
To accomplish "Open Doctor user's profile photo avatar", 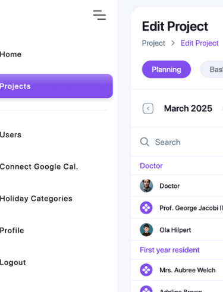I will coord(146,186).
